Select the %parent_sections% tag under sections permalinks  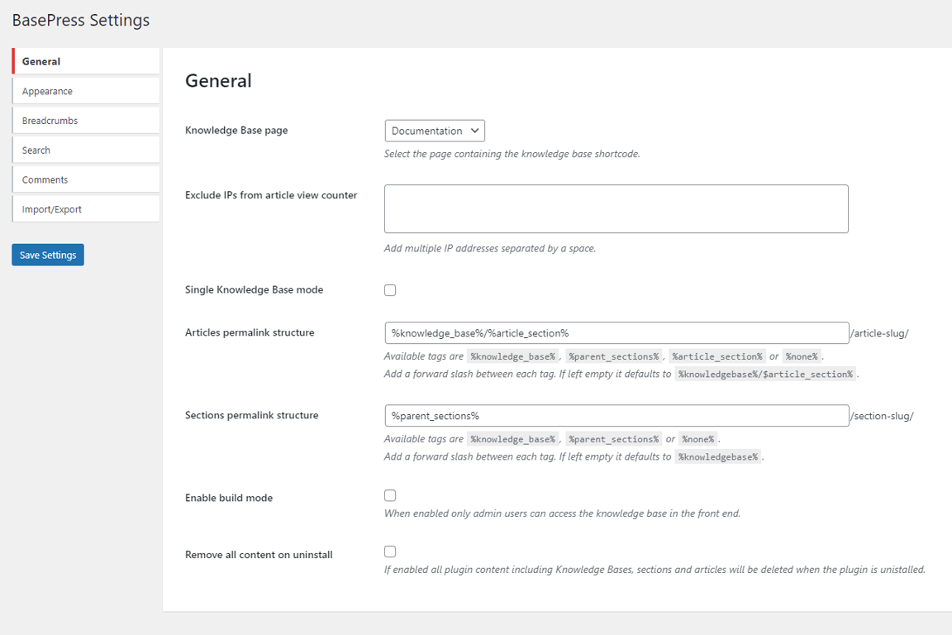[614, 438]
